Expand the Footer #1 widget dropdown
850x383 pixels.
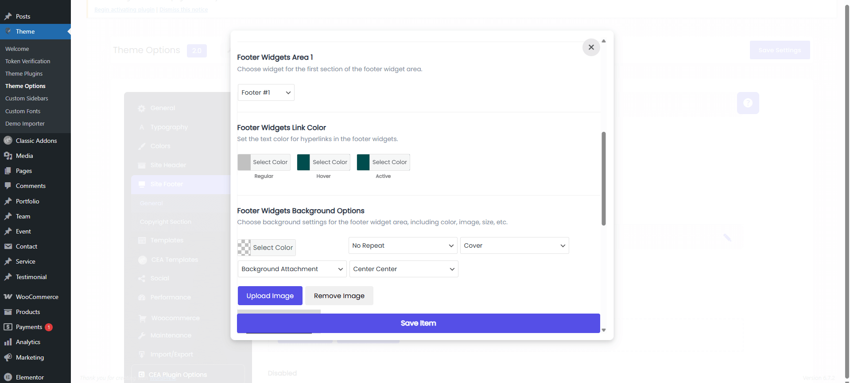pos(266,92)
